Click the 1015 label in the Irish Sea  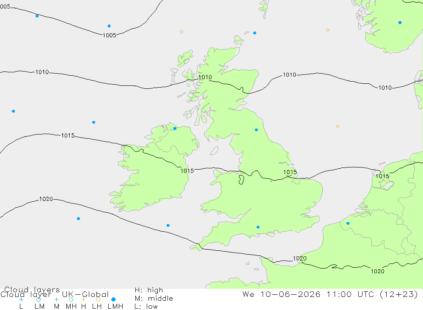click(187, 171)
